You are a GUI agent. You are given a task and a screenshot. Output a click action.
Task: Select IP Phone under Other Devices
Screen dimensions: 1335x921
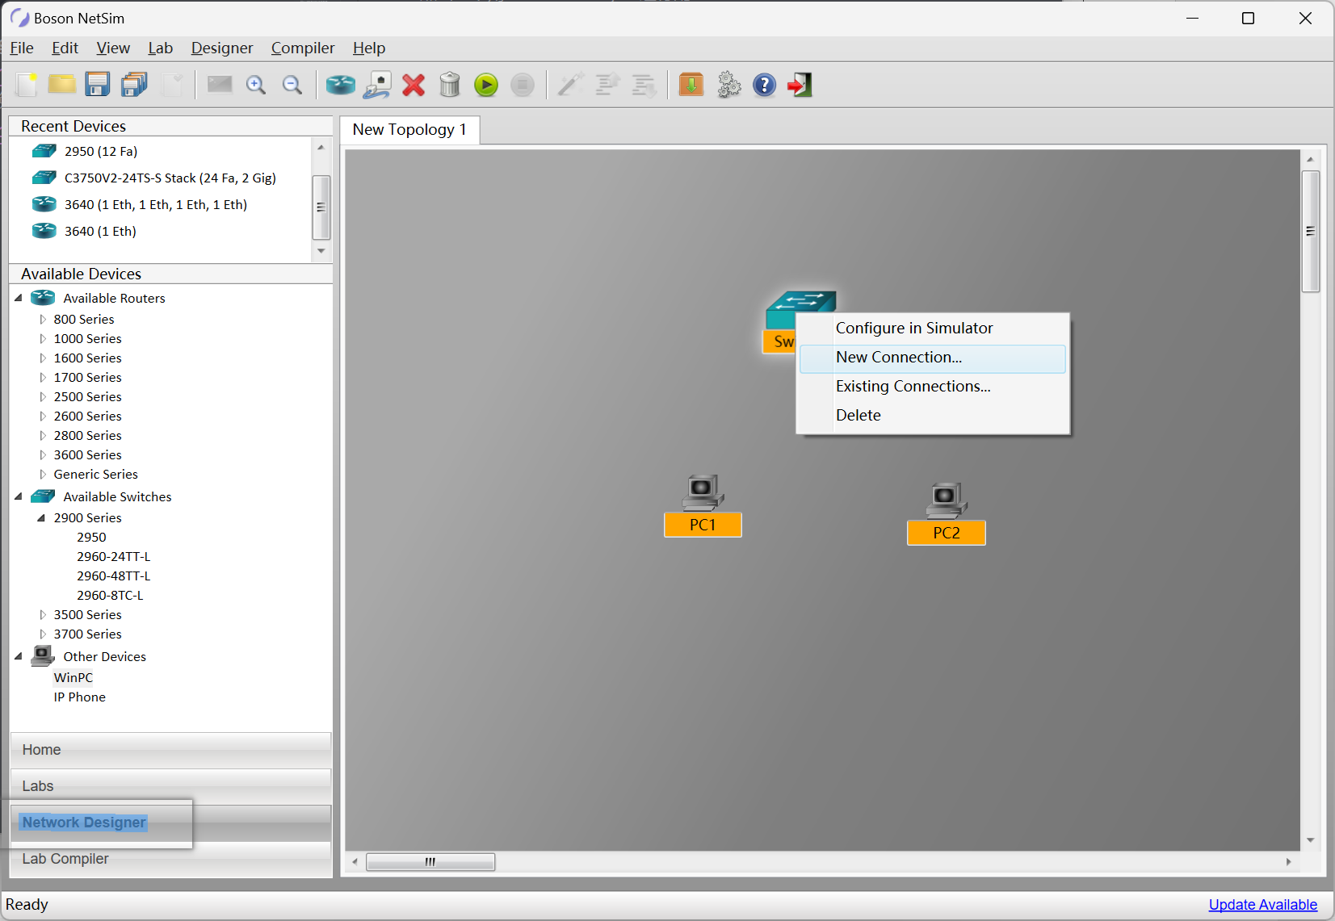(80, 697)
